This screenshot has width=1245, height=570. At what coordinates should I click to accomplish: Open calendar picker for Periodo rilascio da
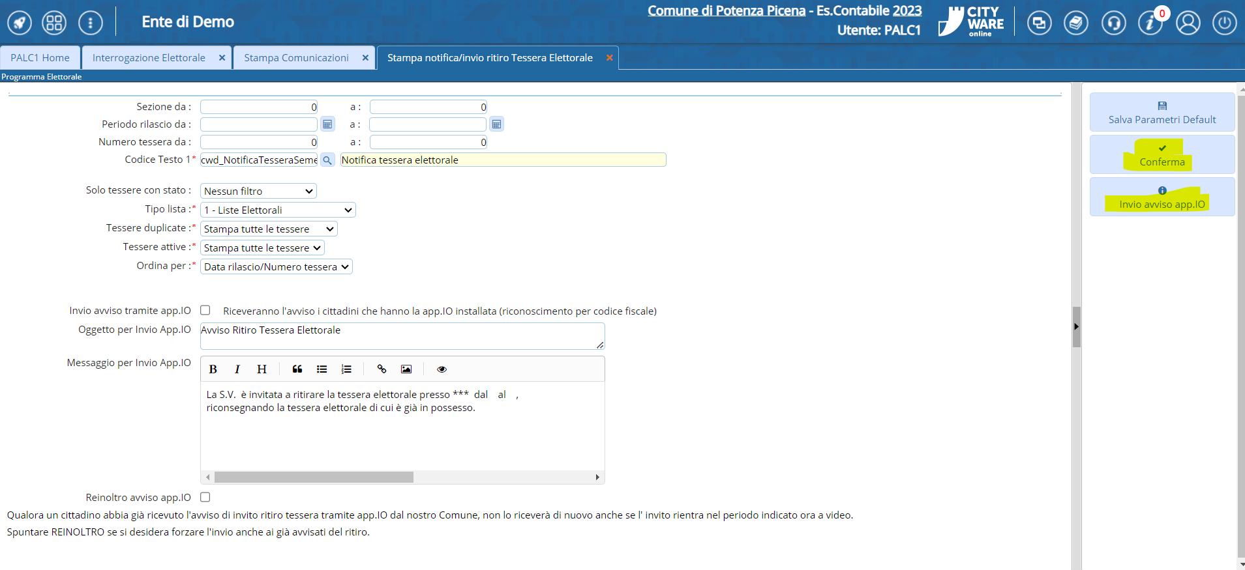coord(327,124)
